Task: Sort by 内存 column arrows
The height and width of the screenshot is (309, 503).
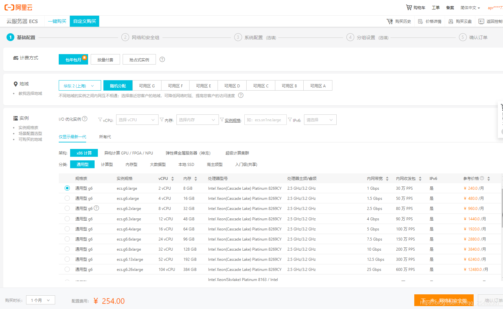Action: 196,179
